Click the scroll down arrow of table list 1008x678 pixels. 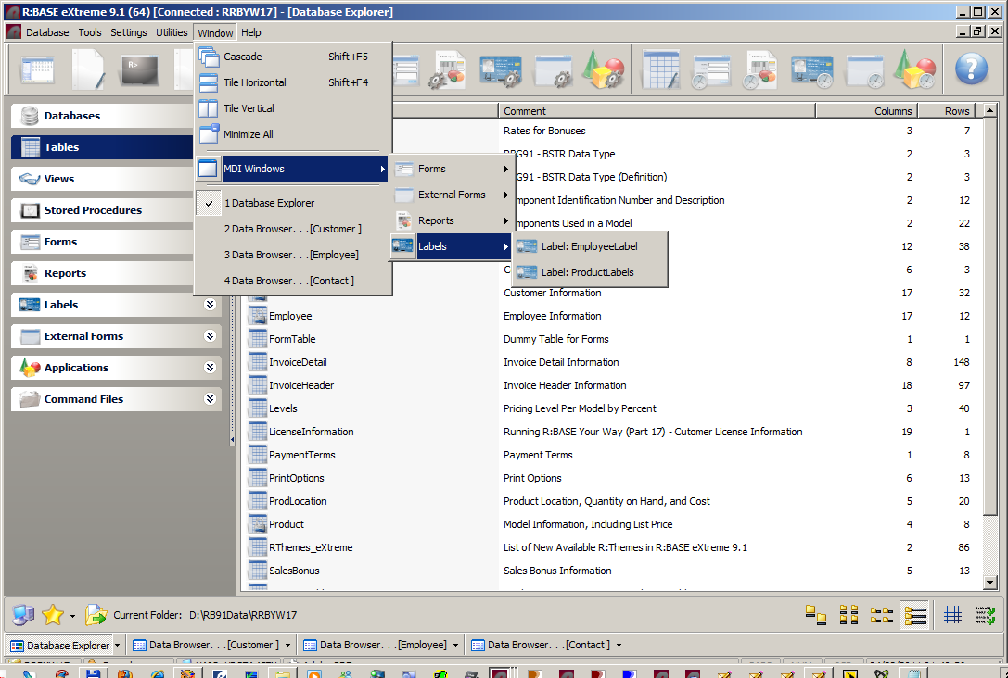coord(989,583)
